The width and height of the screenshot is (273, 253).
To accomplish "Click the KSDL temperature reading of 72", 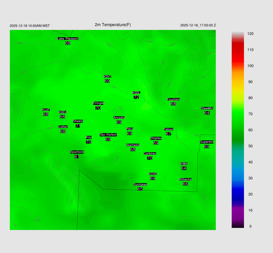I will pyautogui.click(x=136, y=97).
